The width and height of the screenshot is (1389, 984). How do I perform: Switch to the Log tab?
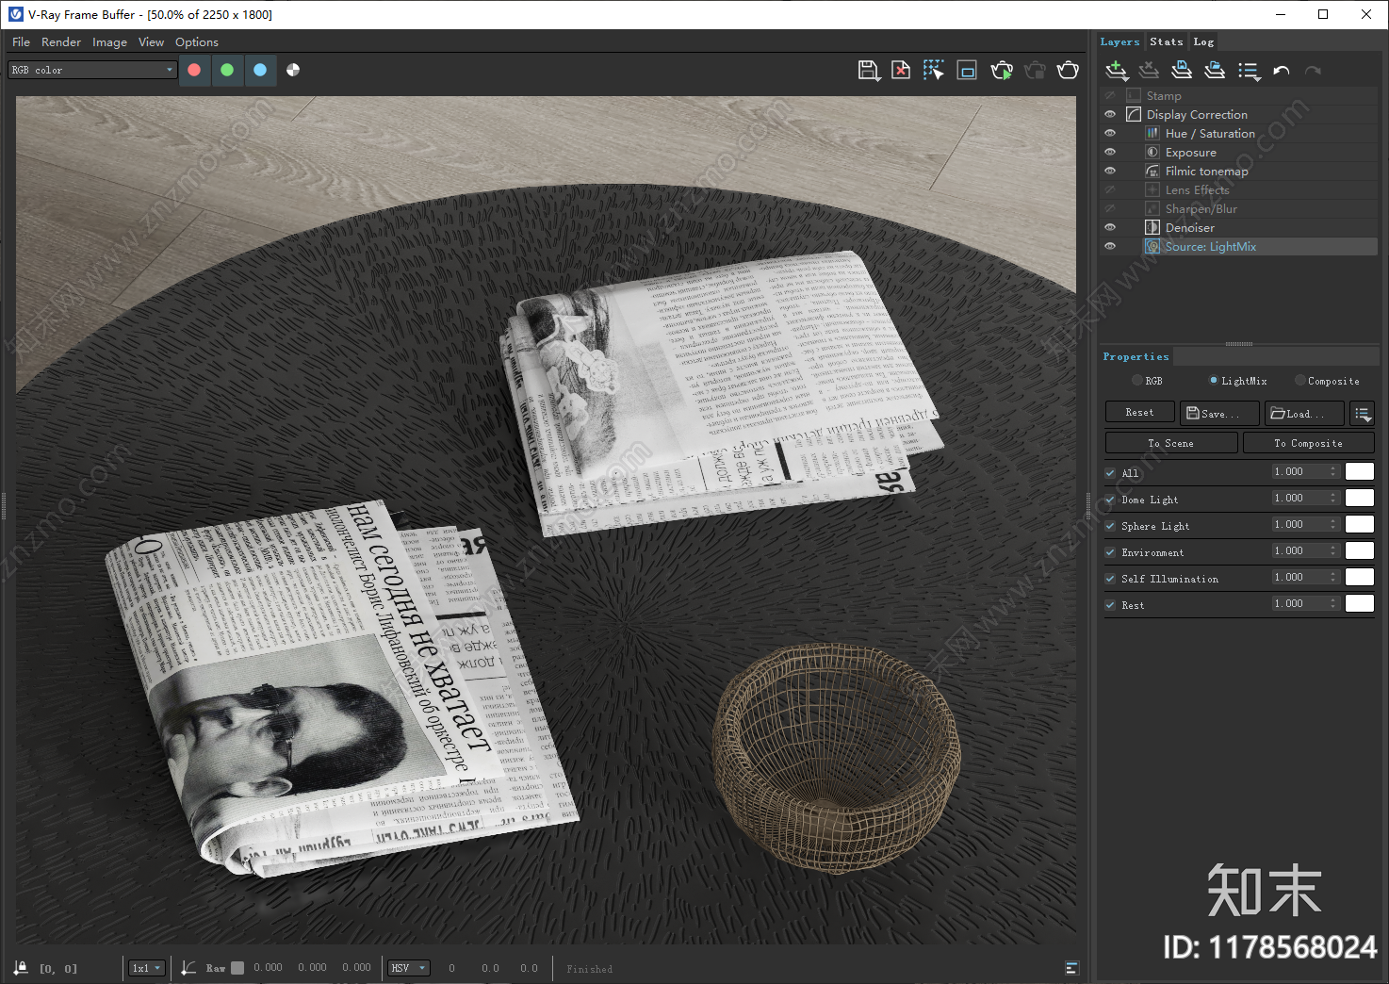1203,41
